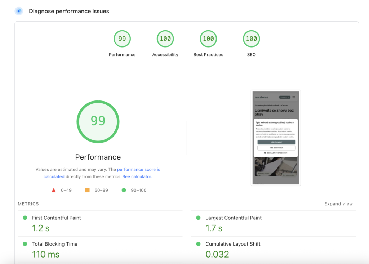Image resolution: width=369 pixels, height=264 pixels.
Task: Click the Diagnose performance issues heading
Action: (69, 11)
